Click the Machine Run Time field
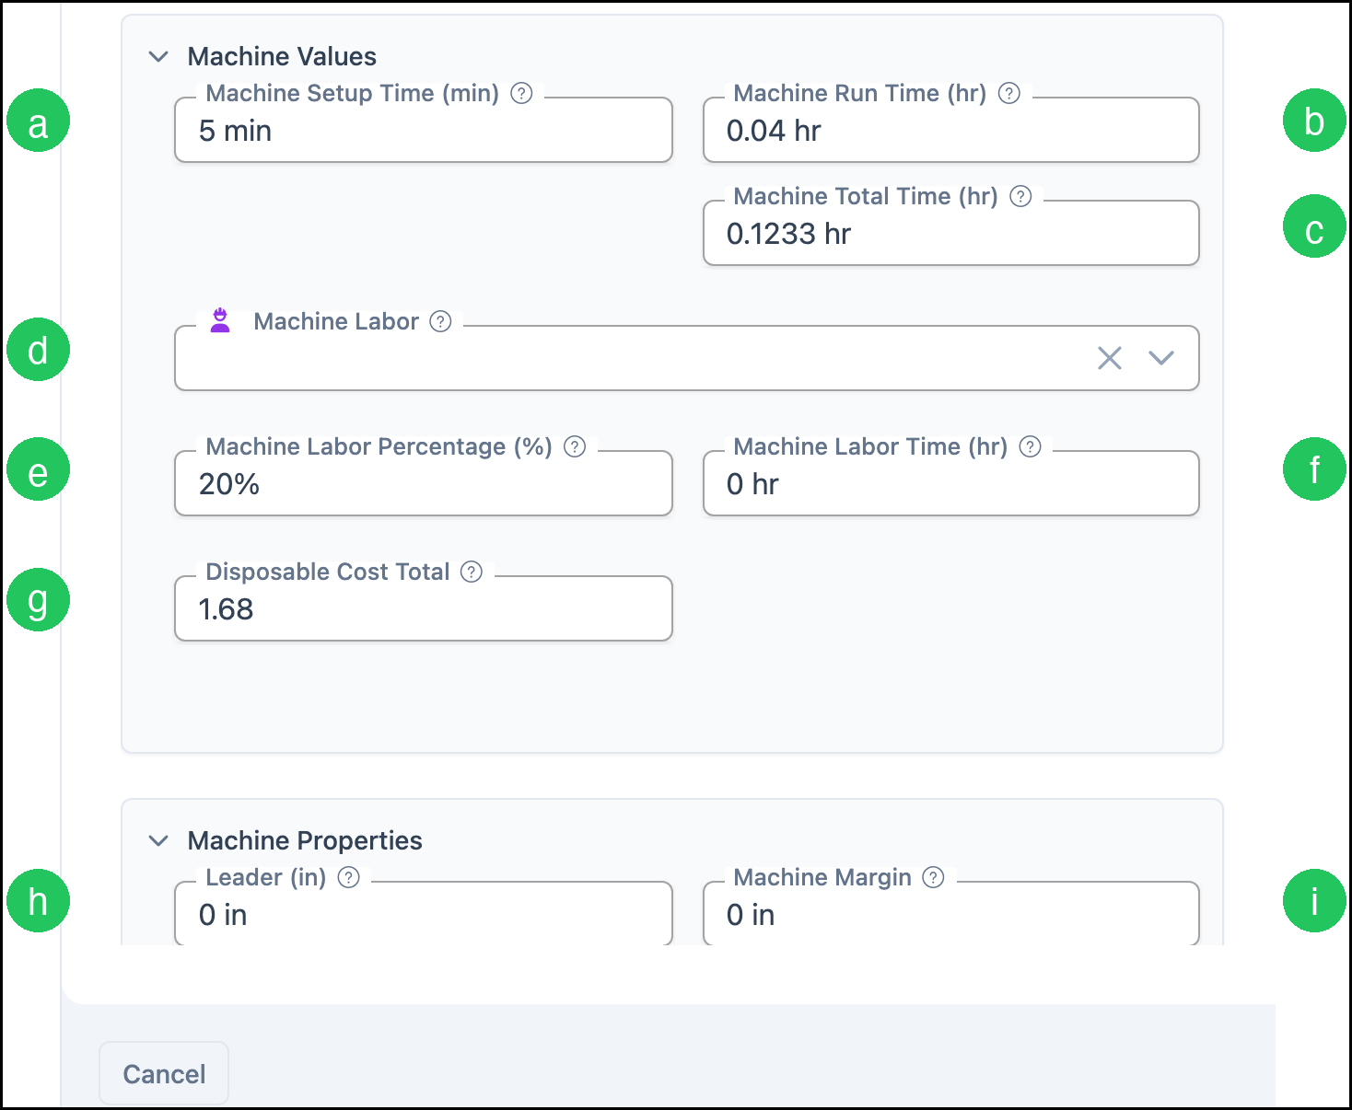Screen dimensions: 1352x1110 coord(951,130)
